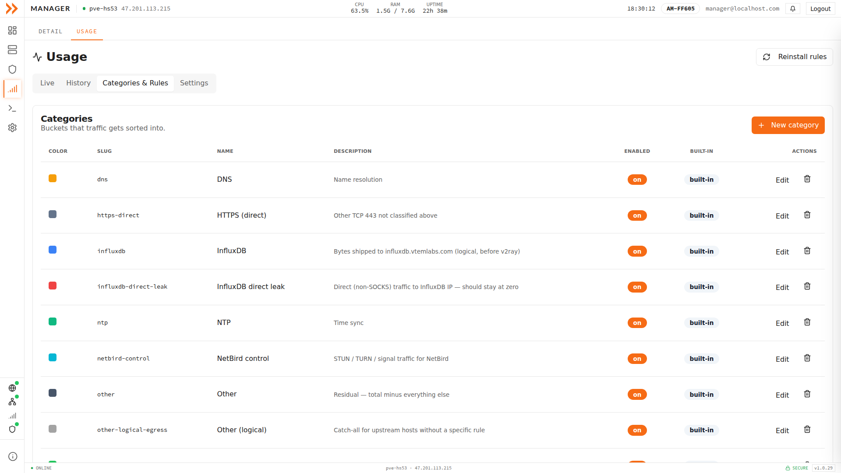Edit the NTP category
The image size is (841, 473).
coord(782,323)
